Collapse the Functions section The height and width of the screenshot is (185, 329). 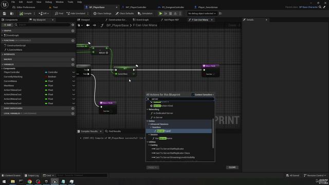[x=3, y=41]
